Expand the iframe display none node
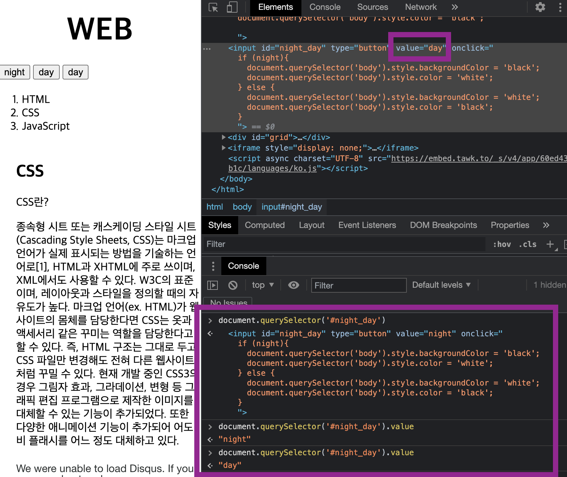Viewport: 567px width, 477px height. click(x=224, y=148)
